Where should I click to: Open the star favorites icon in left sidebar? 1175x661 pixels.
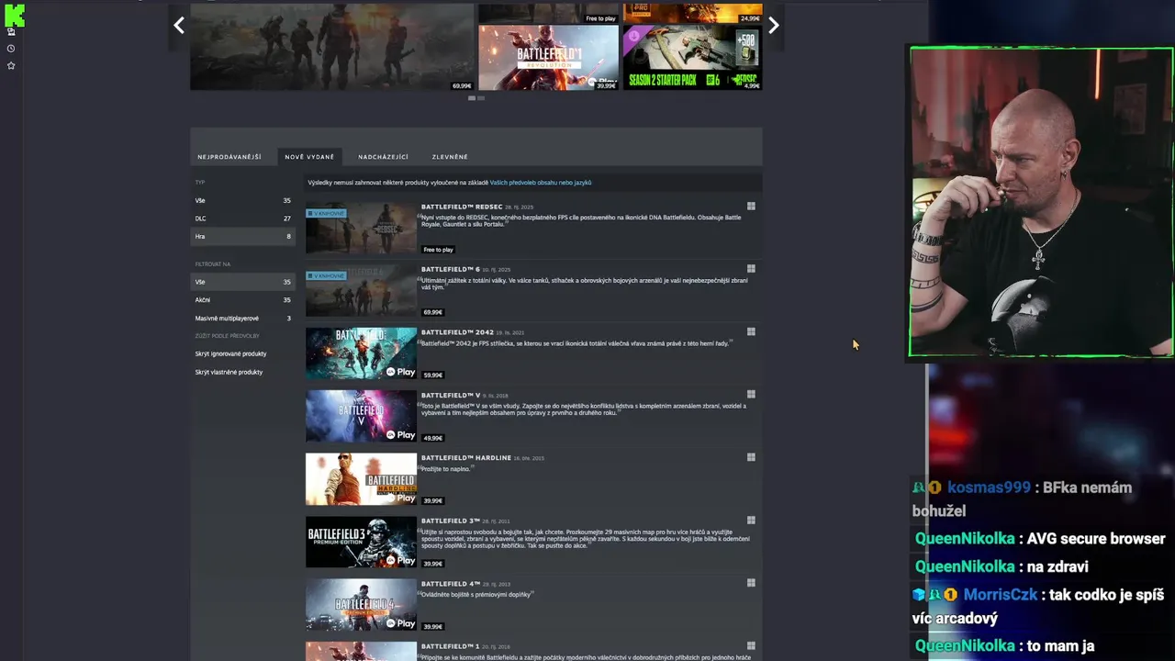tap(11, 66)
